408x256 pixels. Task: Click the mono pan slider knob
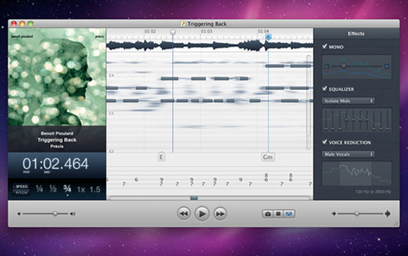point(344,66)
